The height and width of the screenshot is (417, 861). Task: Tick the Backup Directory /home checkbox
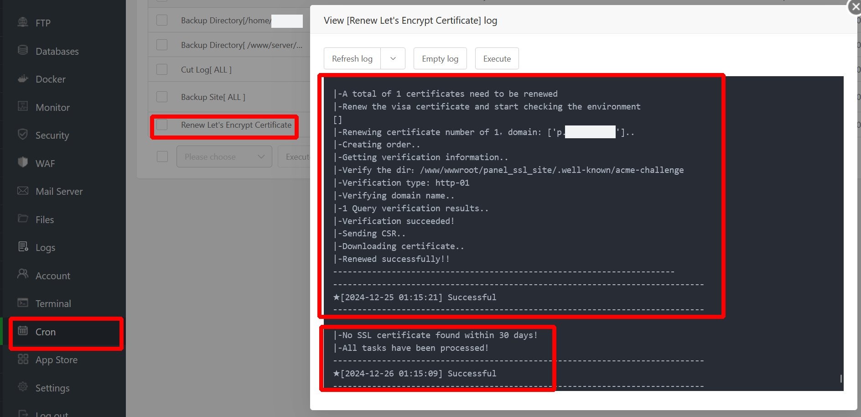162,20
